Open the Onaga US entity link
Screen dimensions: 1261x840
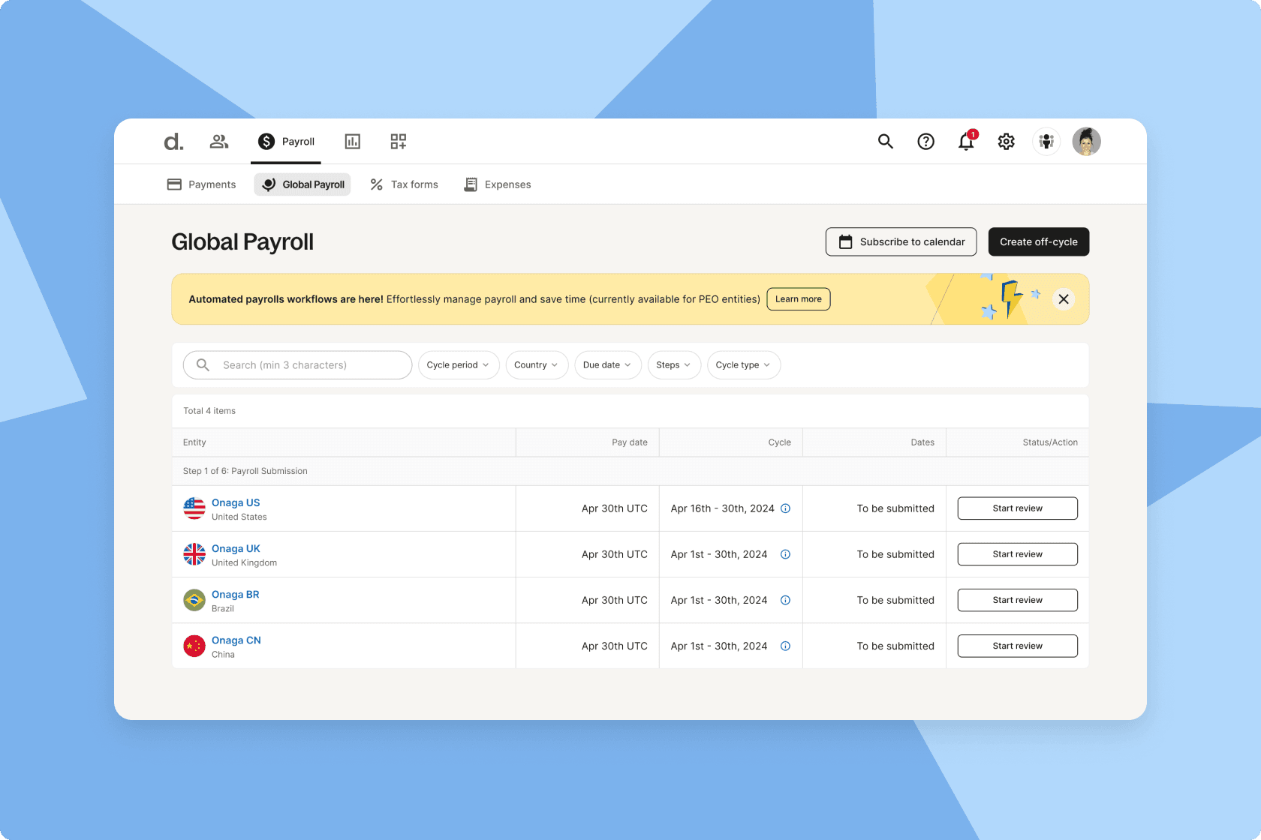(x=236, y=502)
